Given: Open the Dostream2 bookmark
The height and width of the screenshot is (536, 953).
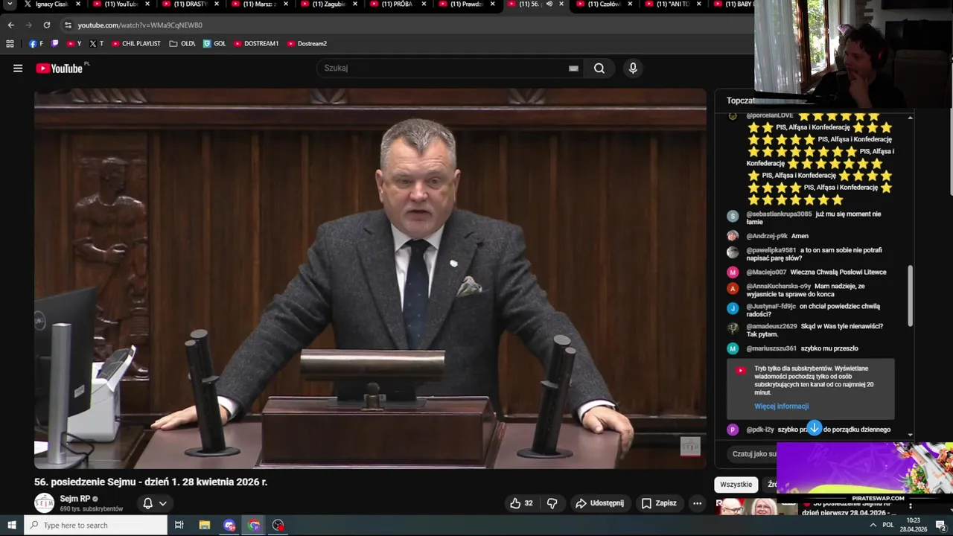Looking at the screenshot, I should (x=307, y=44).
